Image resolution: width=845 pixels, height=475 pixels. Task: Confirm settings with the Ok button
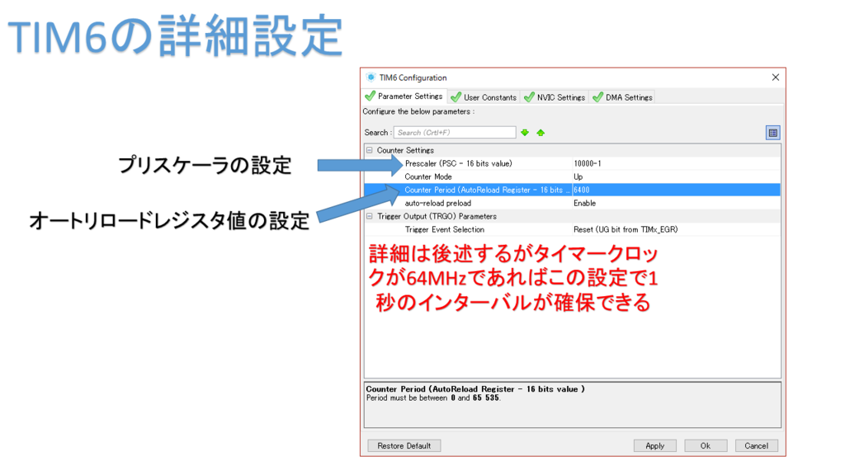[x=706, y=445]
